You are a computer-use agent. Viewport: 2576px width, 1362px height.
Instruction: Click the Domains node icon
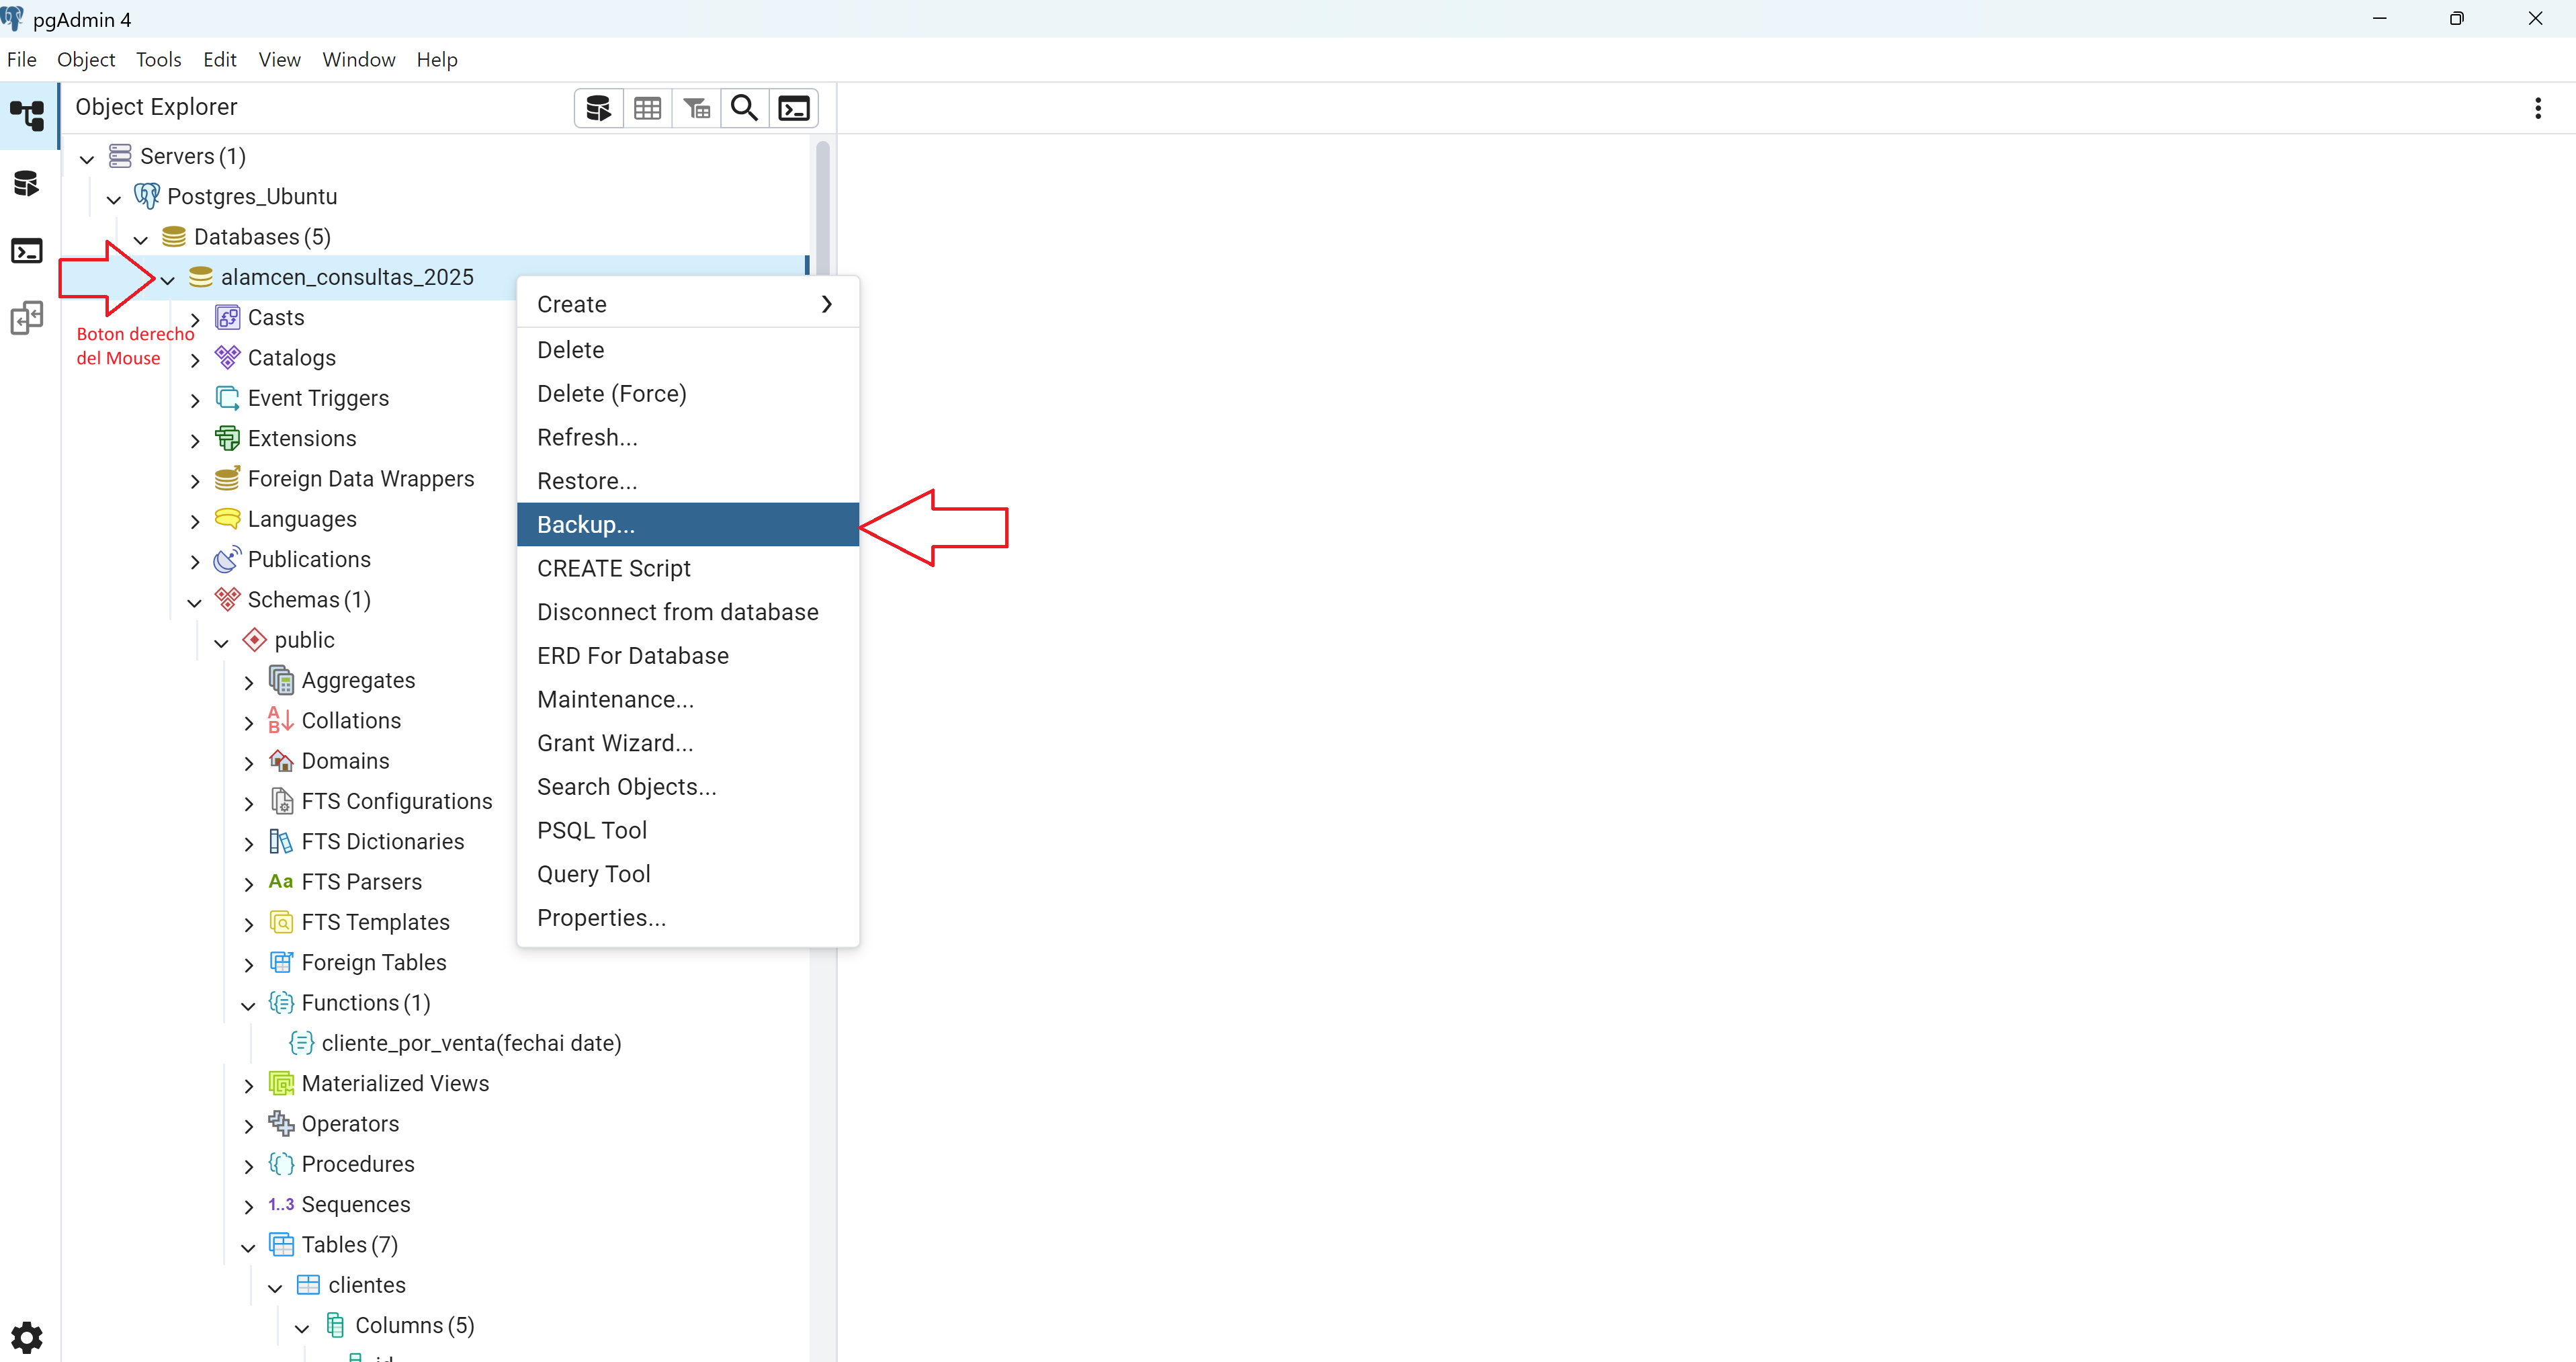282,761
